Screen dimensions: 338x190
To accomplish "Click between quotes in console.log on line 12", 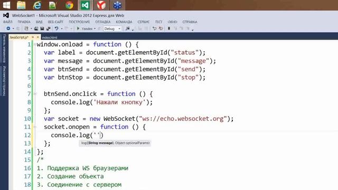I will click(97, 135).
